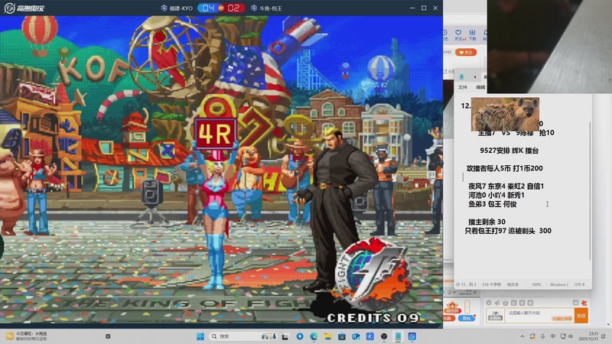The image size is (612, 344).
Task: Click the orange 发送 send button
Action: point(581,316)
